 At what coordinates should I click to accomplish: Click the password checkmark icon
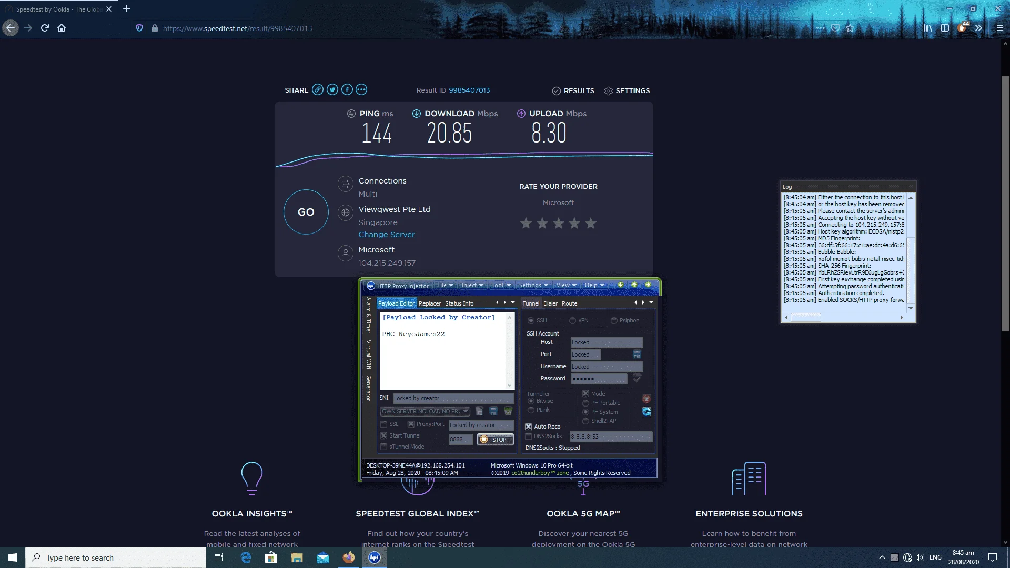[637, 378]
